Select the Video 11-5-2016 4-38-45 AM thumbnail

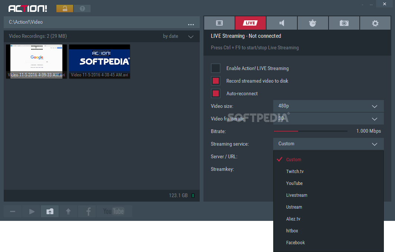(x=99, y=62)
